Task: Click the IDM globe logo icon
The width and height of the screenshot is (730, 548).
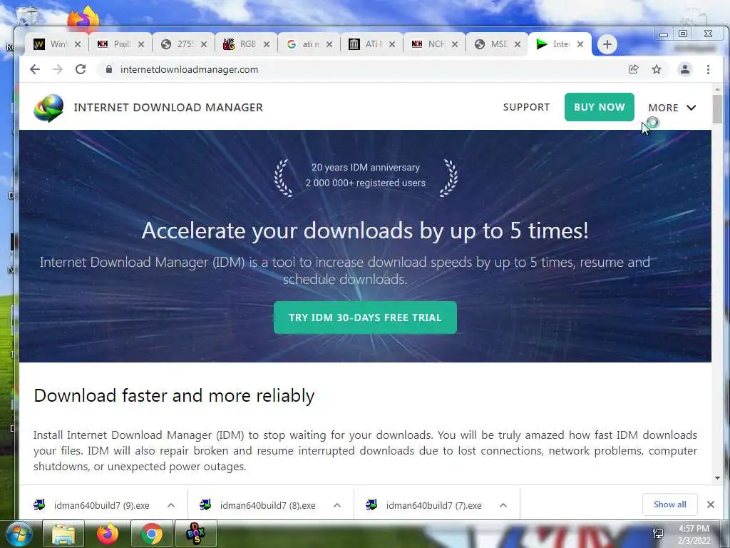Action: [48, 108]
